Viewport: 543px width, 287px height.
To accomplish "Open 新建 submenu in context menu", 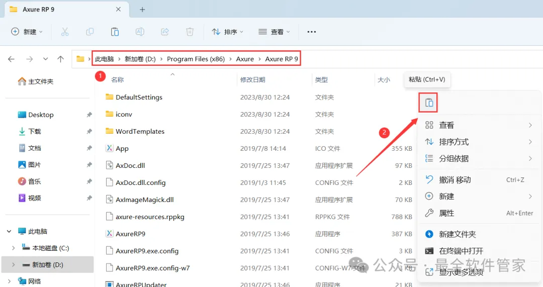I will (479, 197).
